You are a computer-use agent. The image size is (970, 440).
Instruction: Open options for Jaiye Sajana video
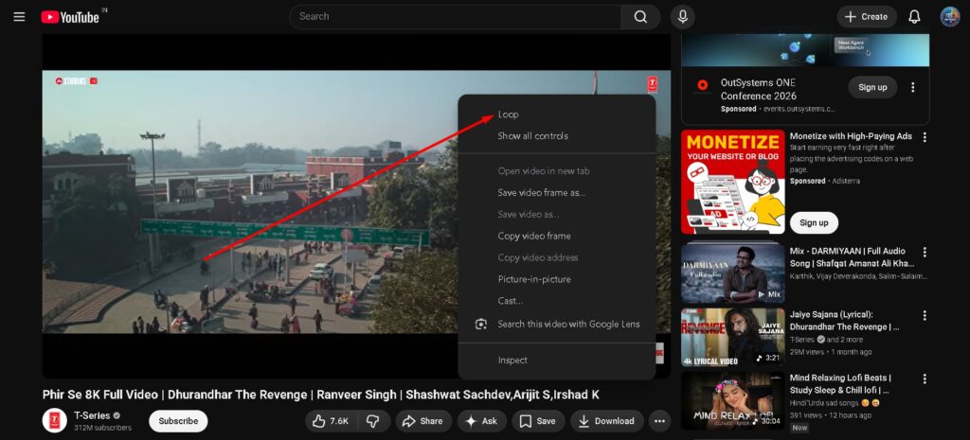pos(925,315)
